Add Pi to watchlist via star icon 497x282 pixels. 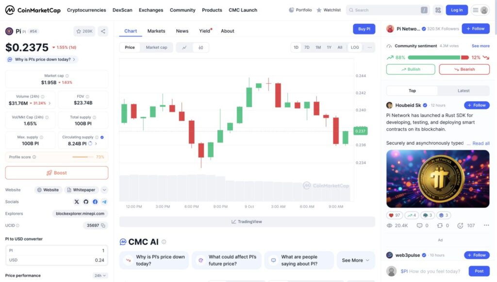coord(79,31)
